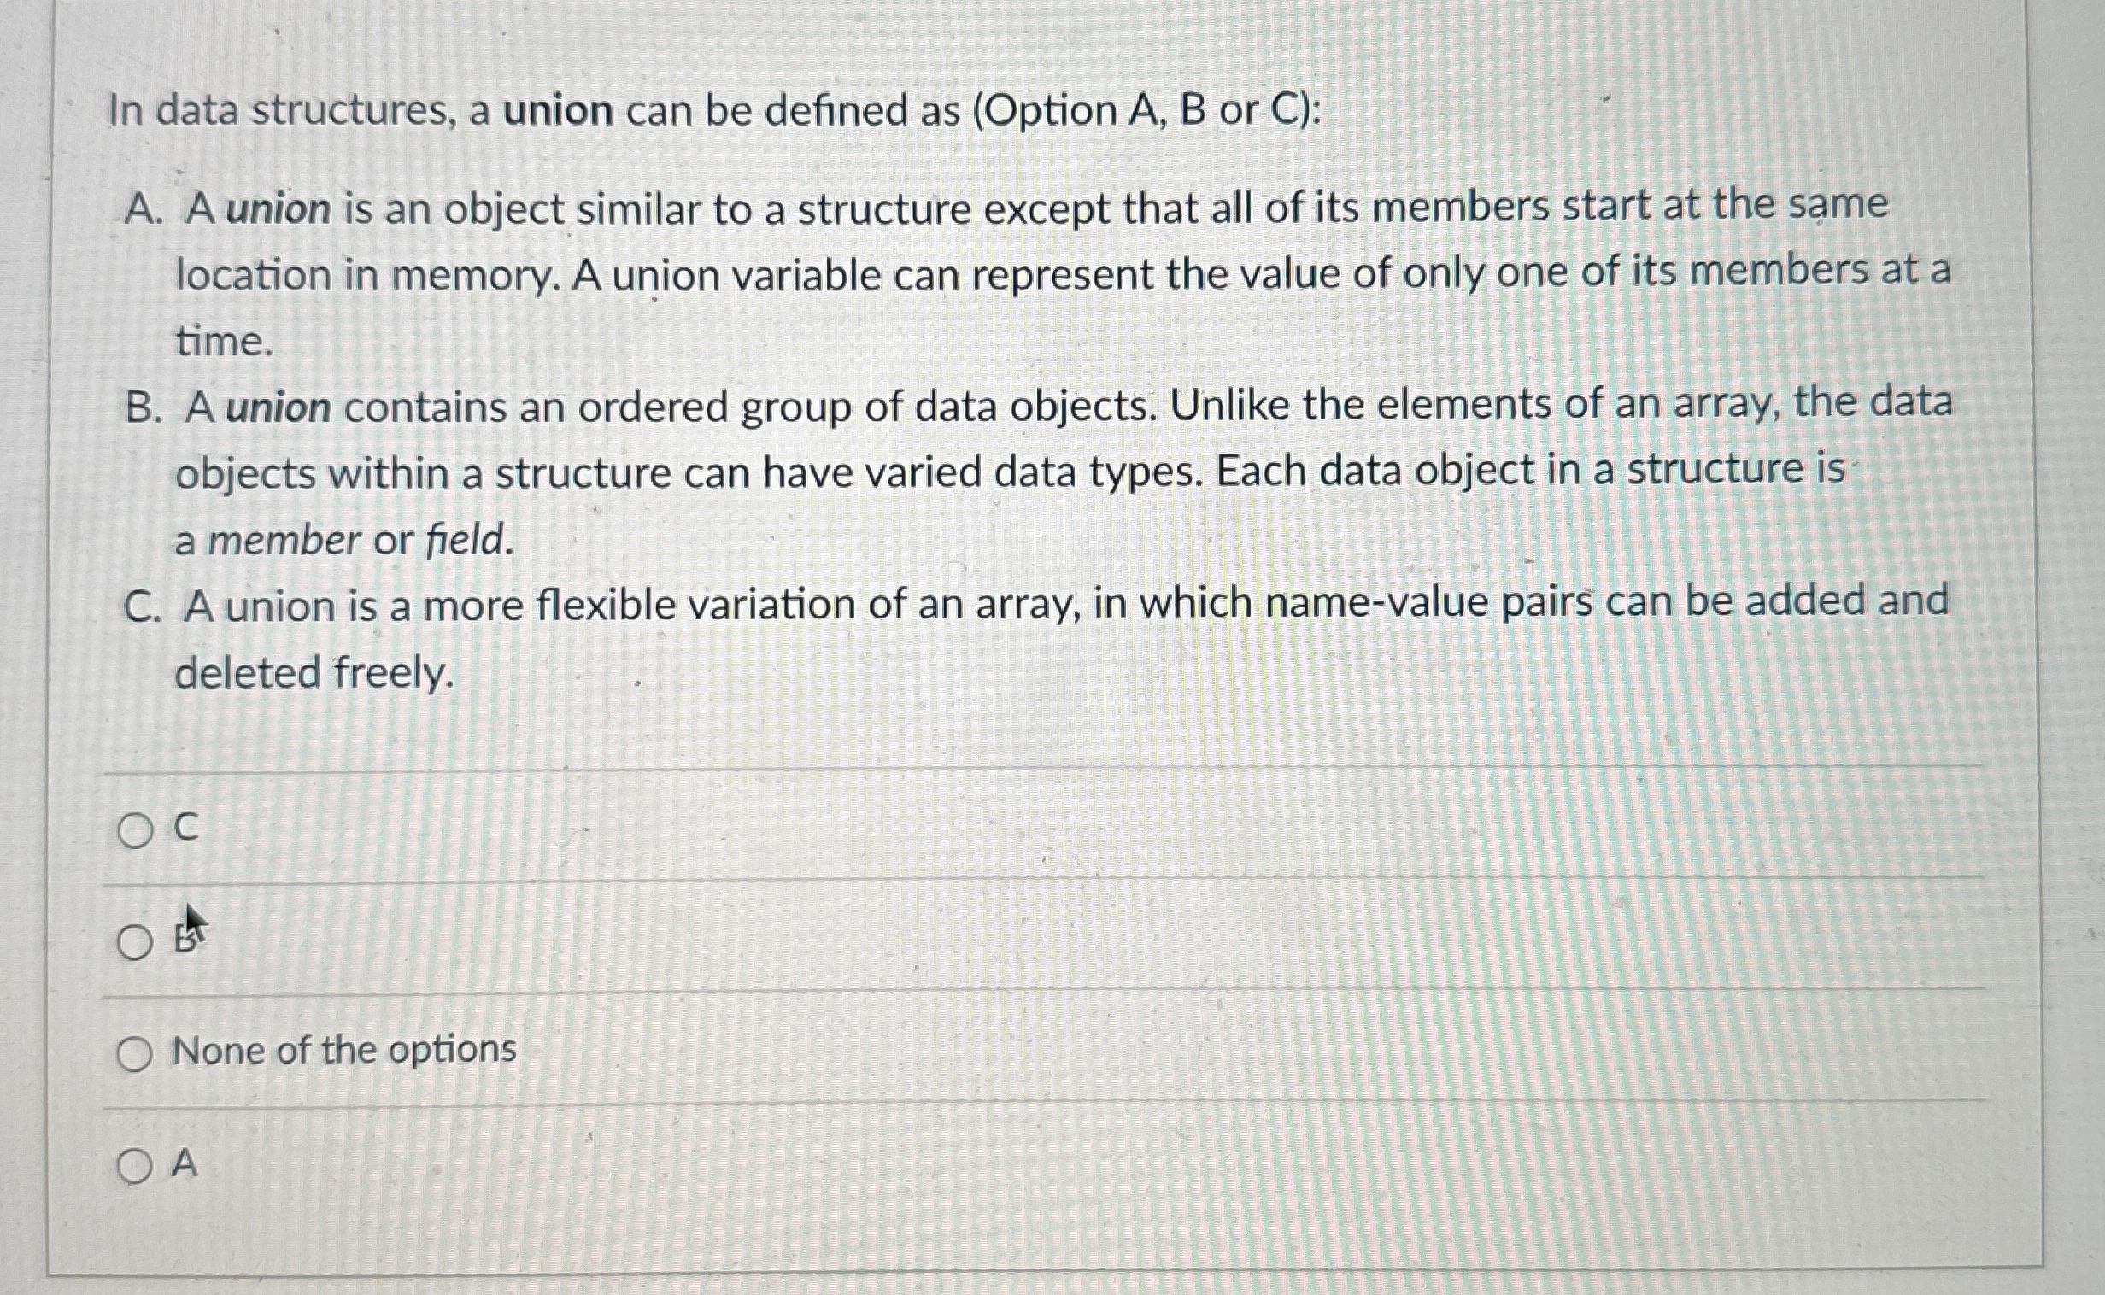The height and width of the screenshot is (1295, 2105).
Task: Click the "None of the options" label text
Action: [x=345, y=1050]
